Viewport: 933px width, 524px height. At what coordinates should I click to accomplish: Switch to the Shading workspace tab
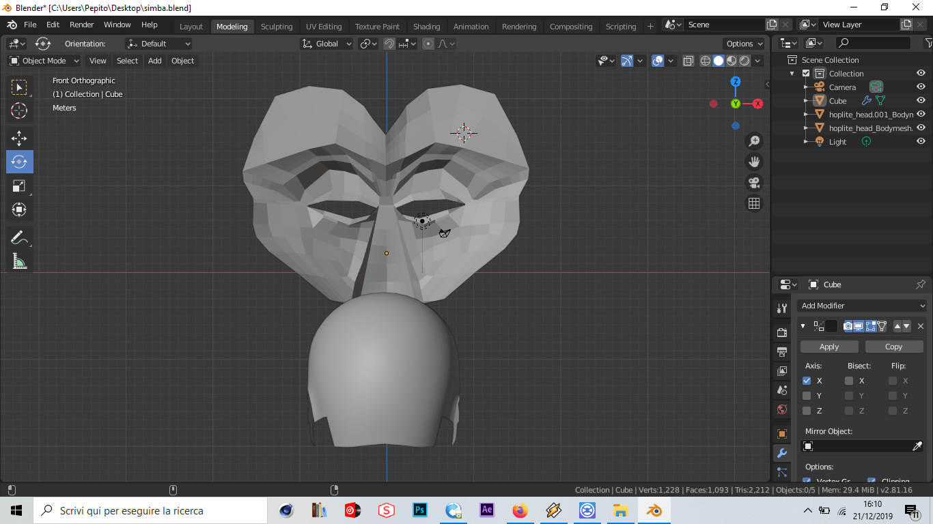click(427, 27)
